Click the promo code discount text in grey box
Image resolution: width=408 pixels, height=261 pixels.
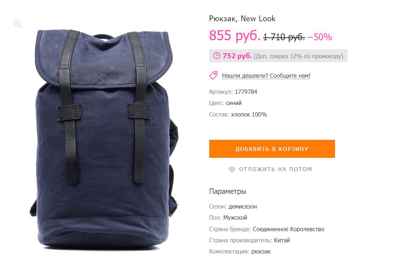tap(298, 56)
